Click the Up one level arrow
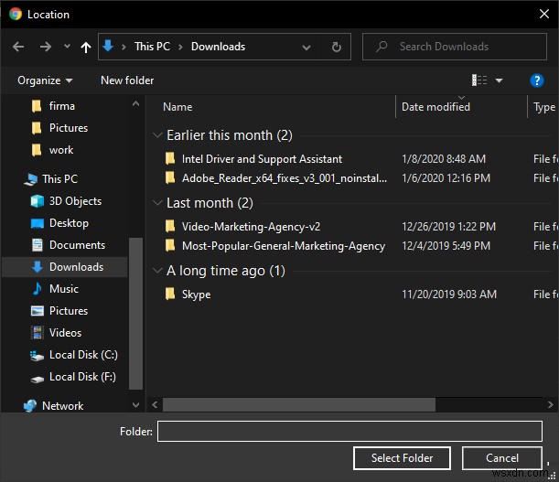This screenshot has width=559, height=482. click(x=86, y=47)
